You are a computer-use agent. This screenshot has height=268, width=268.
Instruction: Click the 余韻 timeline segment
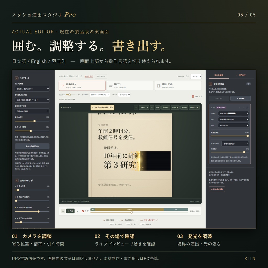[176, 209]
